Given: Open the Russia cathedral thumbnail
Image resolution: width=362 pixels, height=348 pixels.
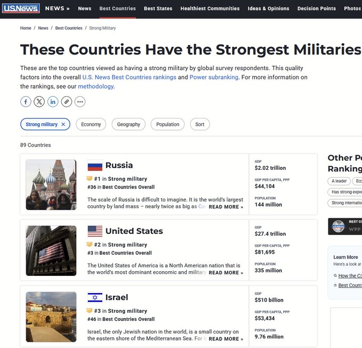Looking at the screenshot, I should [x=51, y=185].
